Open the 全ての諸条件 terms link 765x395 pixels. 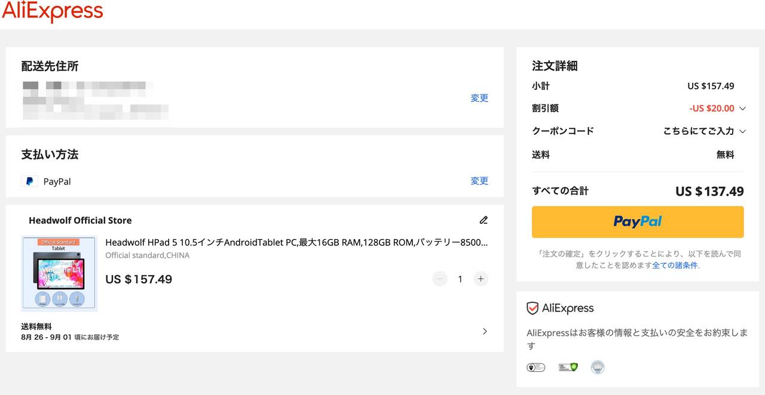[675, 266]
